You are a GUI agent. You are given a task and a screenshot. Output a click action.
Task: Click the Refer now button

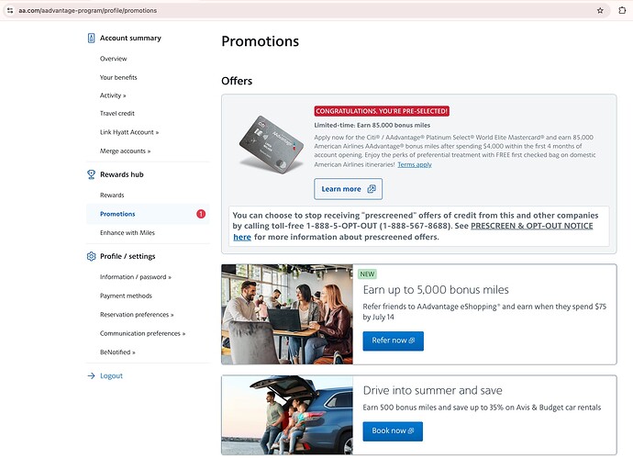(393, 341)
